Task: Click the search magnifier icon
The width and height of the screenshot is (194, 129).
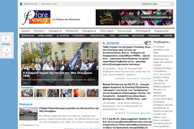Action: 171,4
